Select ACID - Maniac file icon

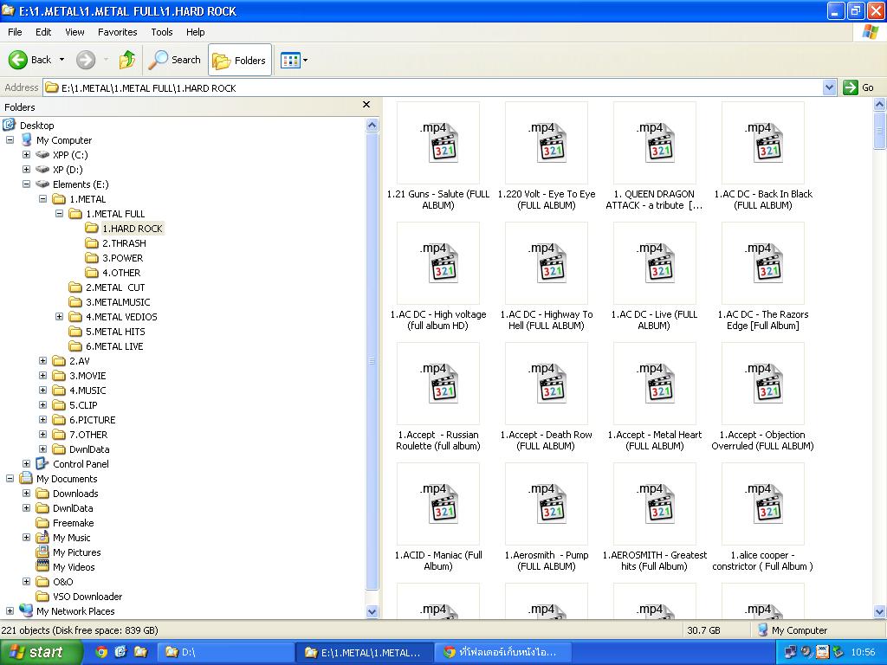click(438, 504)
